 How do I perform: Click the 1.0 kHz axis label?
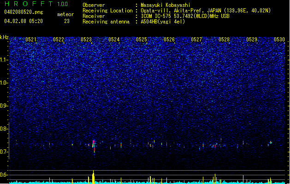pos(4,83)
